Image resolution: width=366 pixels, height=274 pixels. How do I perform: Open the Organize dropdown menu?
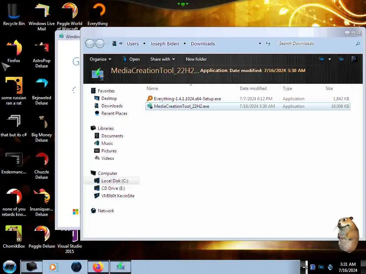(100, 59)
